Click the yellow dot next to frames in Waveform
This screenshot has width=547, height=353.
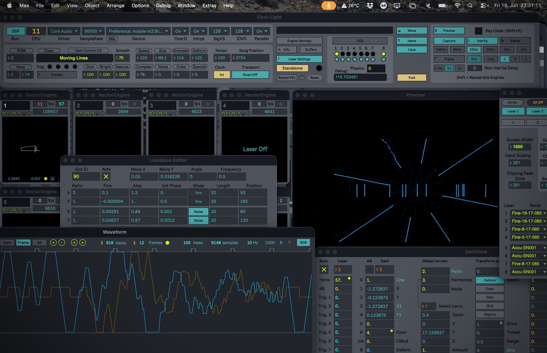pyautogui.click(x=168, y=243)
